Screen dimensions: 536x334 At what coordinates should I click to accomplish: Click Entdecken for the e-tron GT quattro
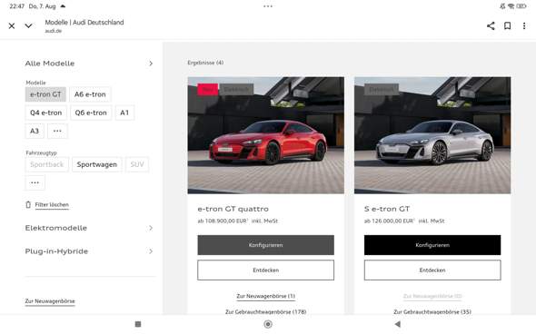(x=265, y=270)
